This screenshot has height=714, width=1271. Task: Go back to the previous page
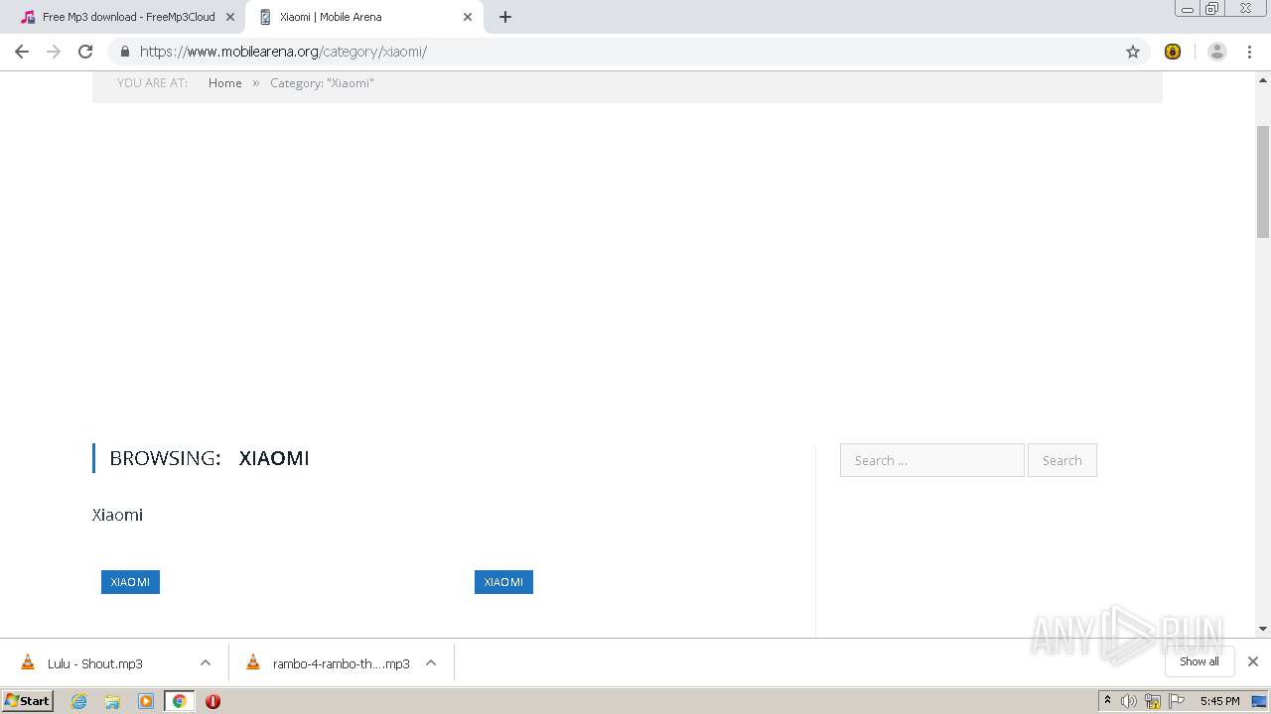(22, 52)
